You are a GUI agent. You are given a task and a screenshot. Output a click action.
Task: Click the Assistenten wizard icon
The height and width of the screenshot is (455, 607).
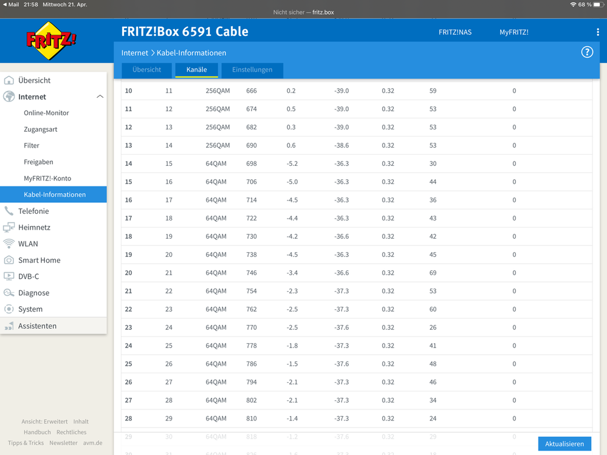9,326
